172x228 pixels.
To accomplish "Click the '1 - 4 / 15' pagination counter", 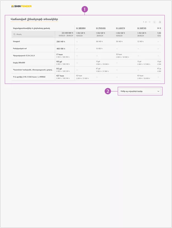I will click(x=147, y=22).
